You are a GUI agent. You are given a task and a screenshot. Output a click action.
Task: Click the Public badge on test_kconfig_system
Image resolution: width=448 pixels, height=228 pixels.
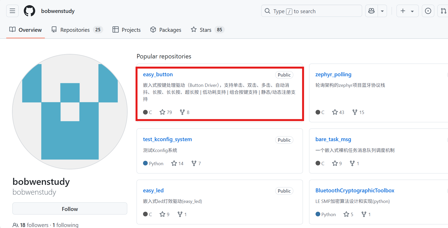[x=284, y=140]
